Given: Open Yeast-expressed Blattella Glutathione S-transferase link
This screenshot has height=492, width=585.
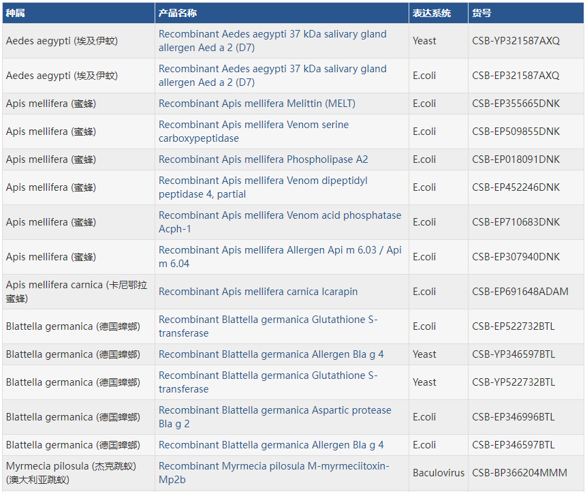Looking at the screenshot, I should [268, 382].
